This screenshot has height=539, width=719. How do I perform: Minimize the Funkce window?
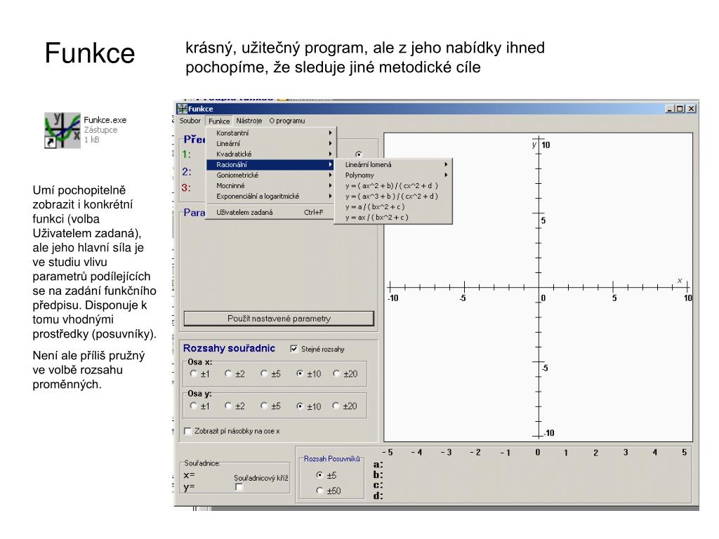(x=669, y=109)
